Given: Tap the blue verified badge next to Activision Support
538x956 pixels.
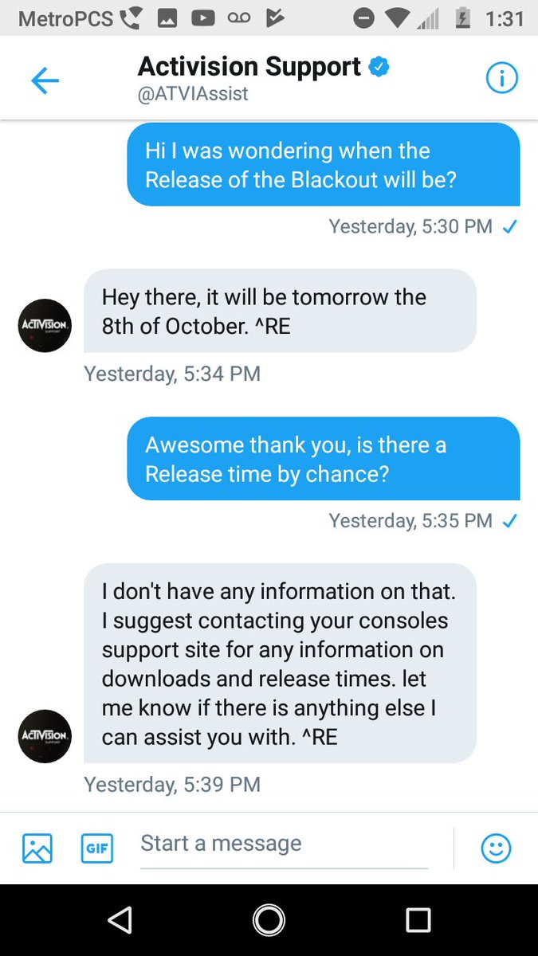Looking at the screenshot, I should (x=379, y=67).
